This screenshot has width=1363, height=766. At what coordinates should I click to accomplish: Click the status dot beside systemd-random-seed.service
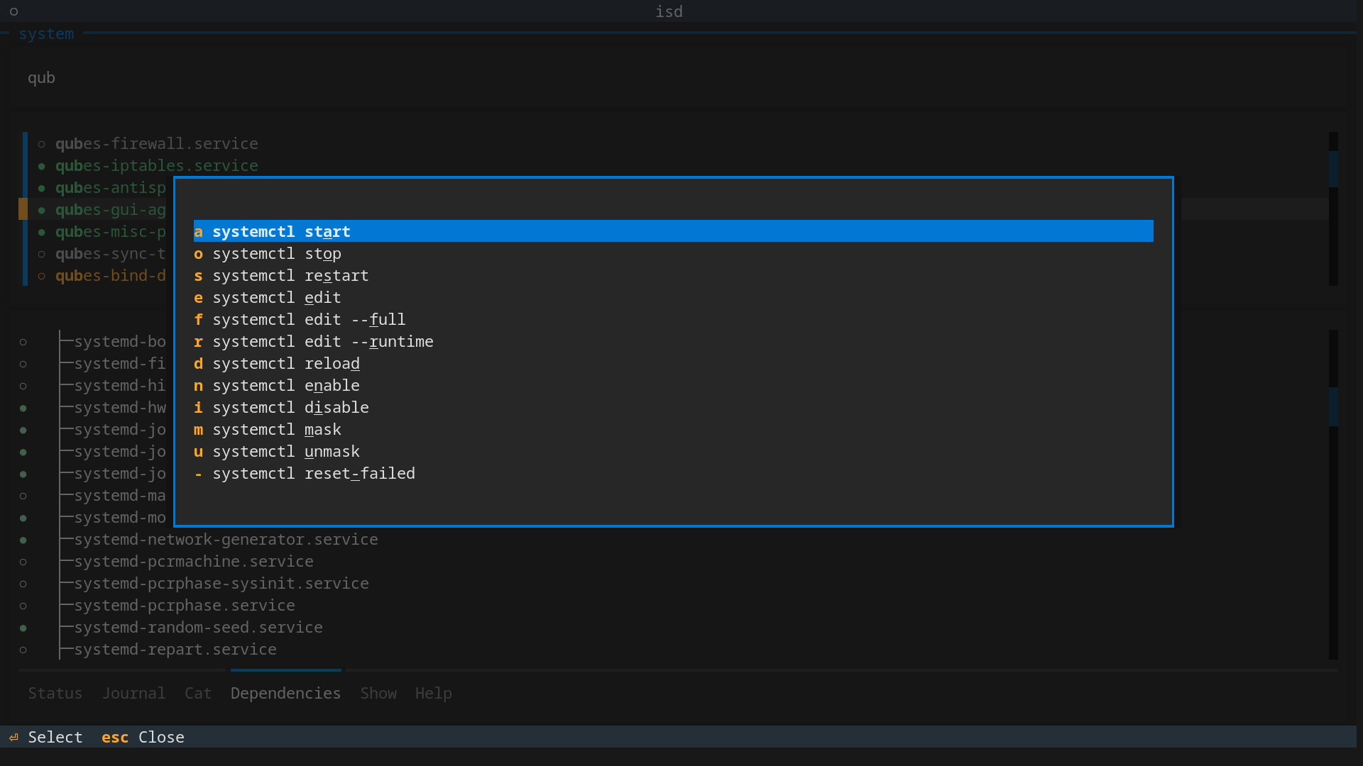(x=23, y=628)
